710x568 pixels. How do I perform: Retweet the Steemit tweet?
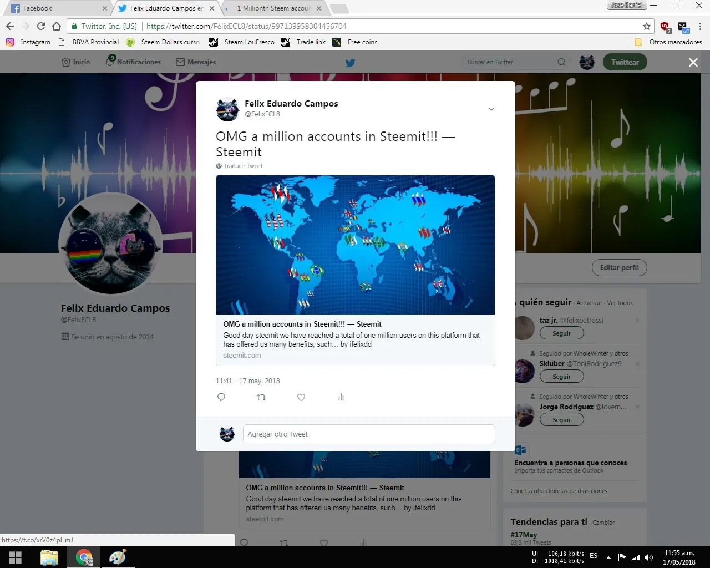[261, 397]
